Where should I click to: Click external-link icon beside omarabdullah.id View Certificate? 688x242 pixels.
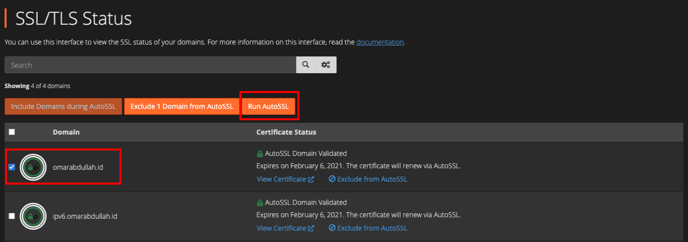tap(311, 179)
